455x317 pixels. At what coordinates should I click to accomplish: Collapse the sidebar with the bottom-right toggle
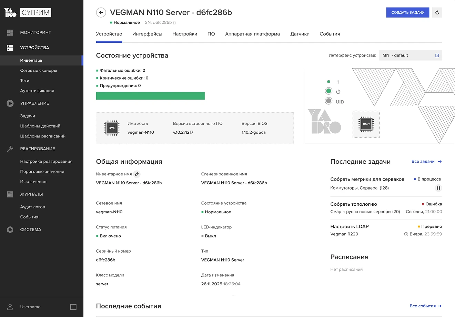[73, 307]
